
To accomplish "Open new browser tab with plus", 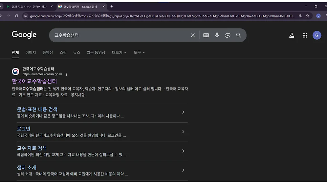I will tap(112, 6).
